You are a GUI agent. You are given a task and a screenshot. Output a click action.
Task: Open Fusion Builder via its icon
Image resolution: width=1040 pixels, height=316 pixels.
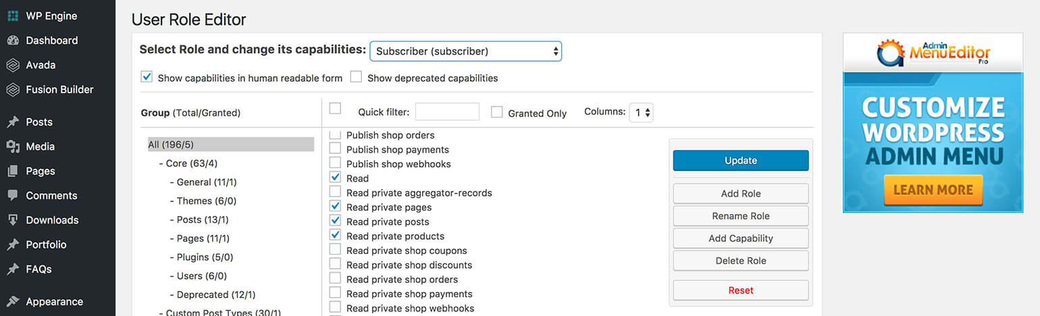point(13,90)
